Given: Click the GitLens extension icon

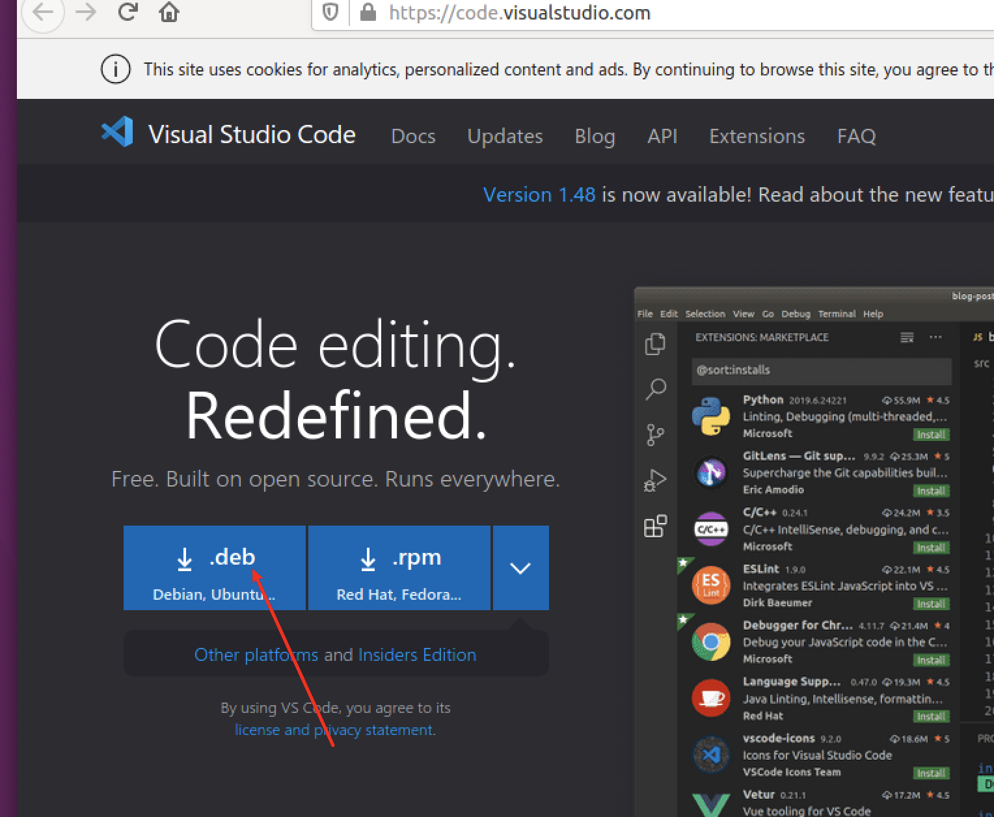Looking at the screenshot, I should point(711,473).
